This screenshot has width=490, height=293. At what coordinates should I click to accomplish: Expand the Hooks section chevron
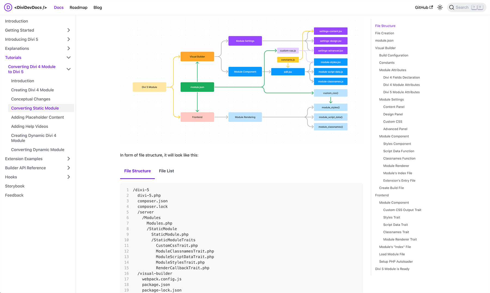click(69, 177)
